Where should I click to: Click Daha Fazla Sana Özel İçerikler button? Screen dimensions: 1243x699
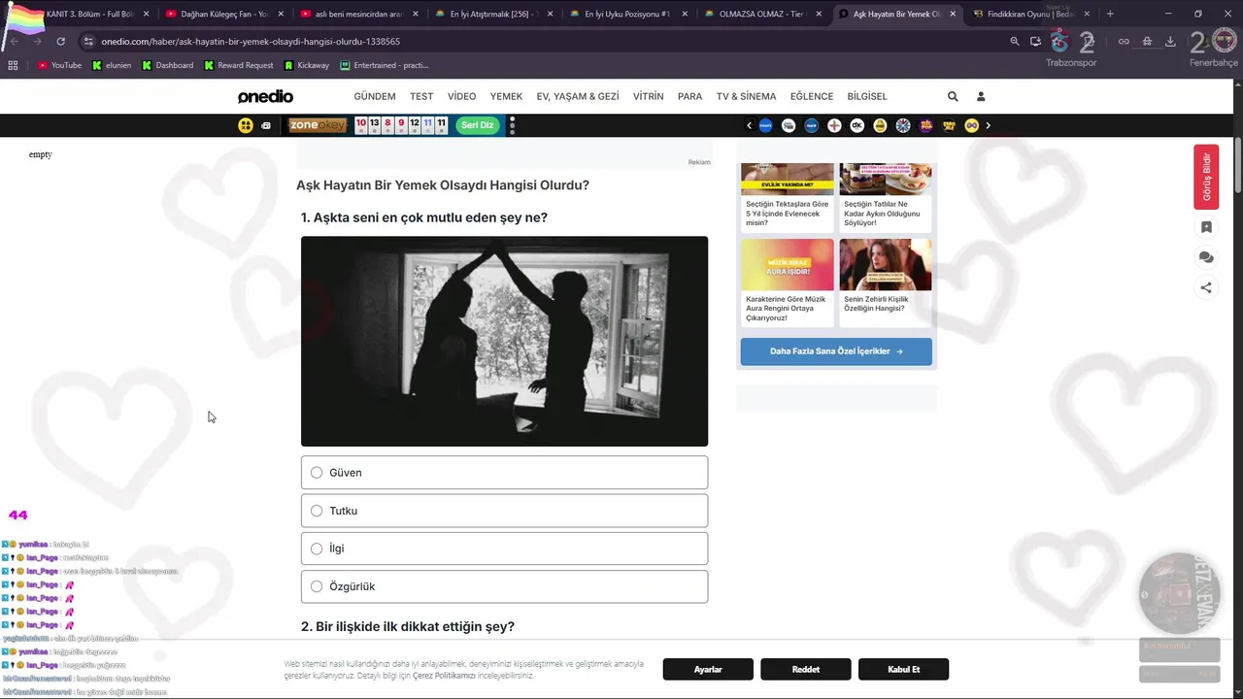[836, 351]
